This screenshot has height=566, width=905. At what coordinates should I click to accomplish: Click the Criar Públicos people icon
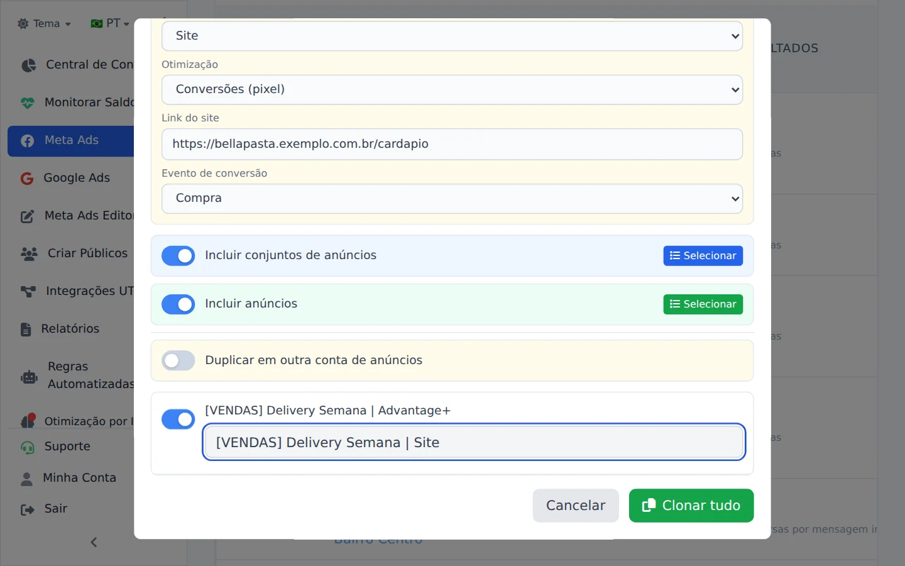[x=29, y=253]
